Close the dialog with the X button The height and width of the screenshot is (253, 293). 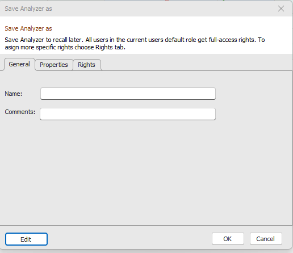point(281,9)
